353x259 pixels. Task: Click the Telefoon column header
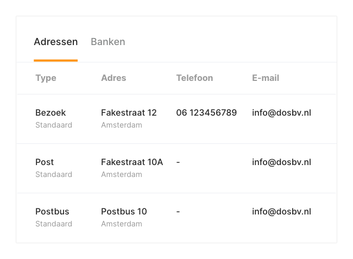(x=194, y=78)
